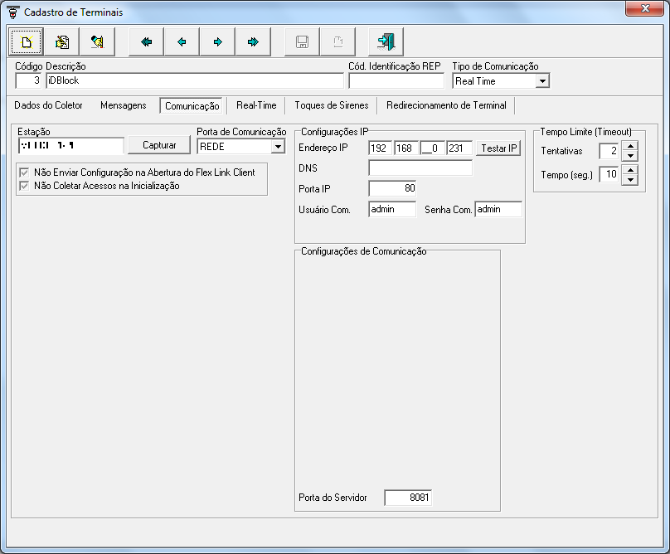Click the Senha Com. field

pyautogui.click(x=498, y=209)
